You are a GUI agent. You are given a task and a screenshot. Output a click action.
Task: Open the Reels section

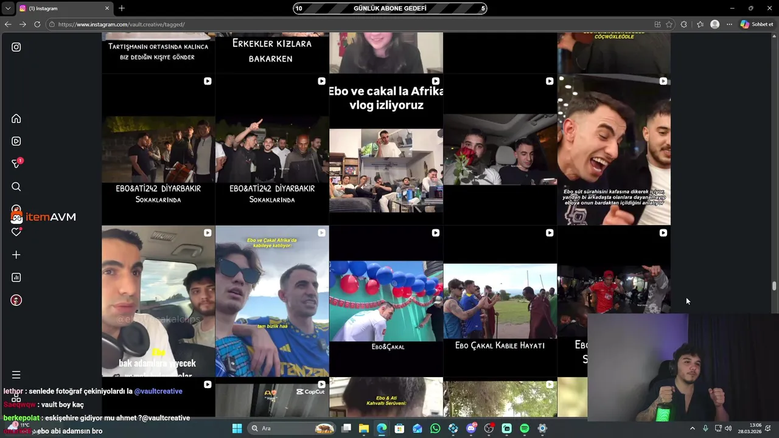[16, 141]
